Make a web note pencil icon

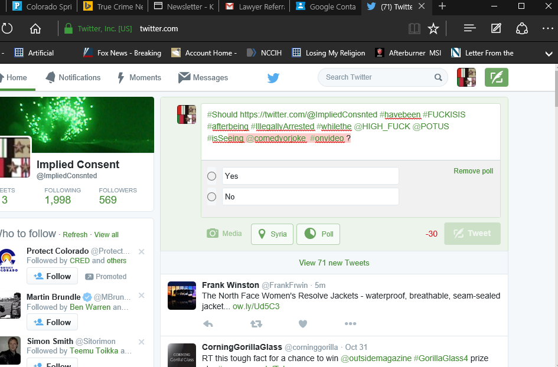click(x=496, y=28)
